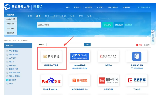
Task: Switch search scope to 期刊
Action: [x=38, y=16]
